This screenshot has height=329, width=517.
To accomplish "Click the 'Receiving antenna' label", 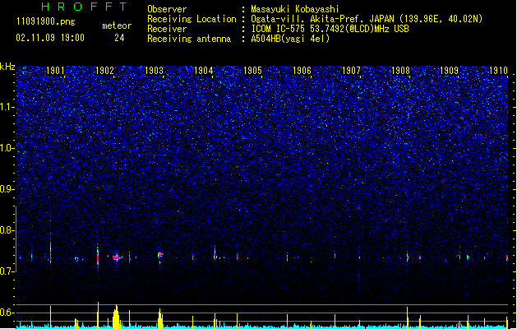I will (x=189, y=39).
